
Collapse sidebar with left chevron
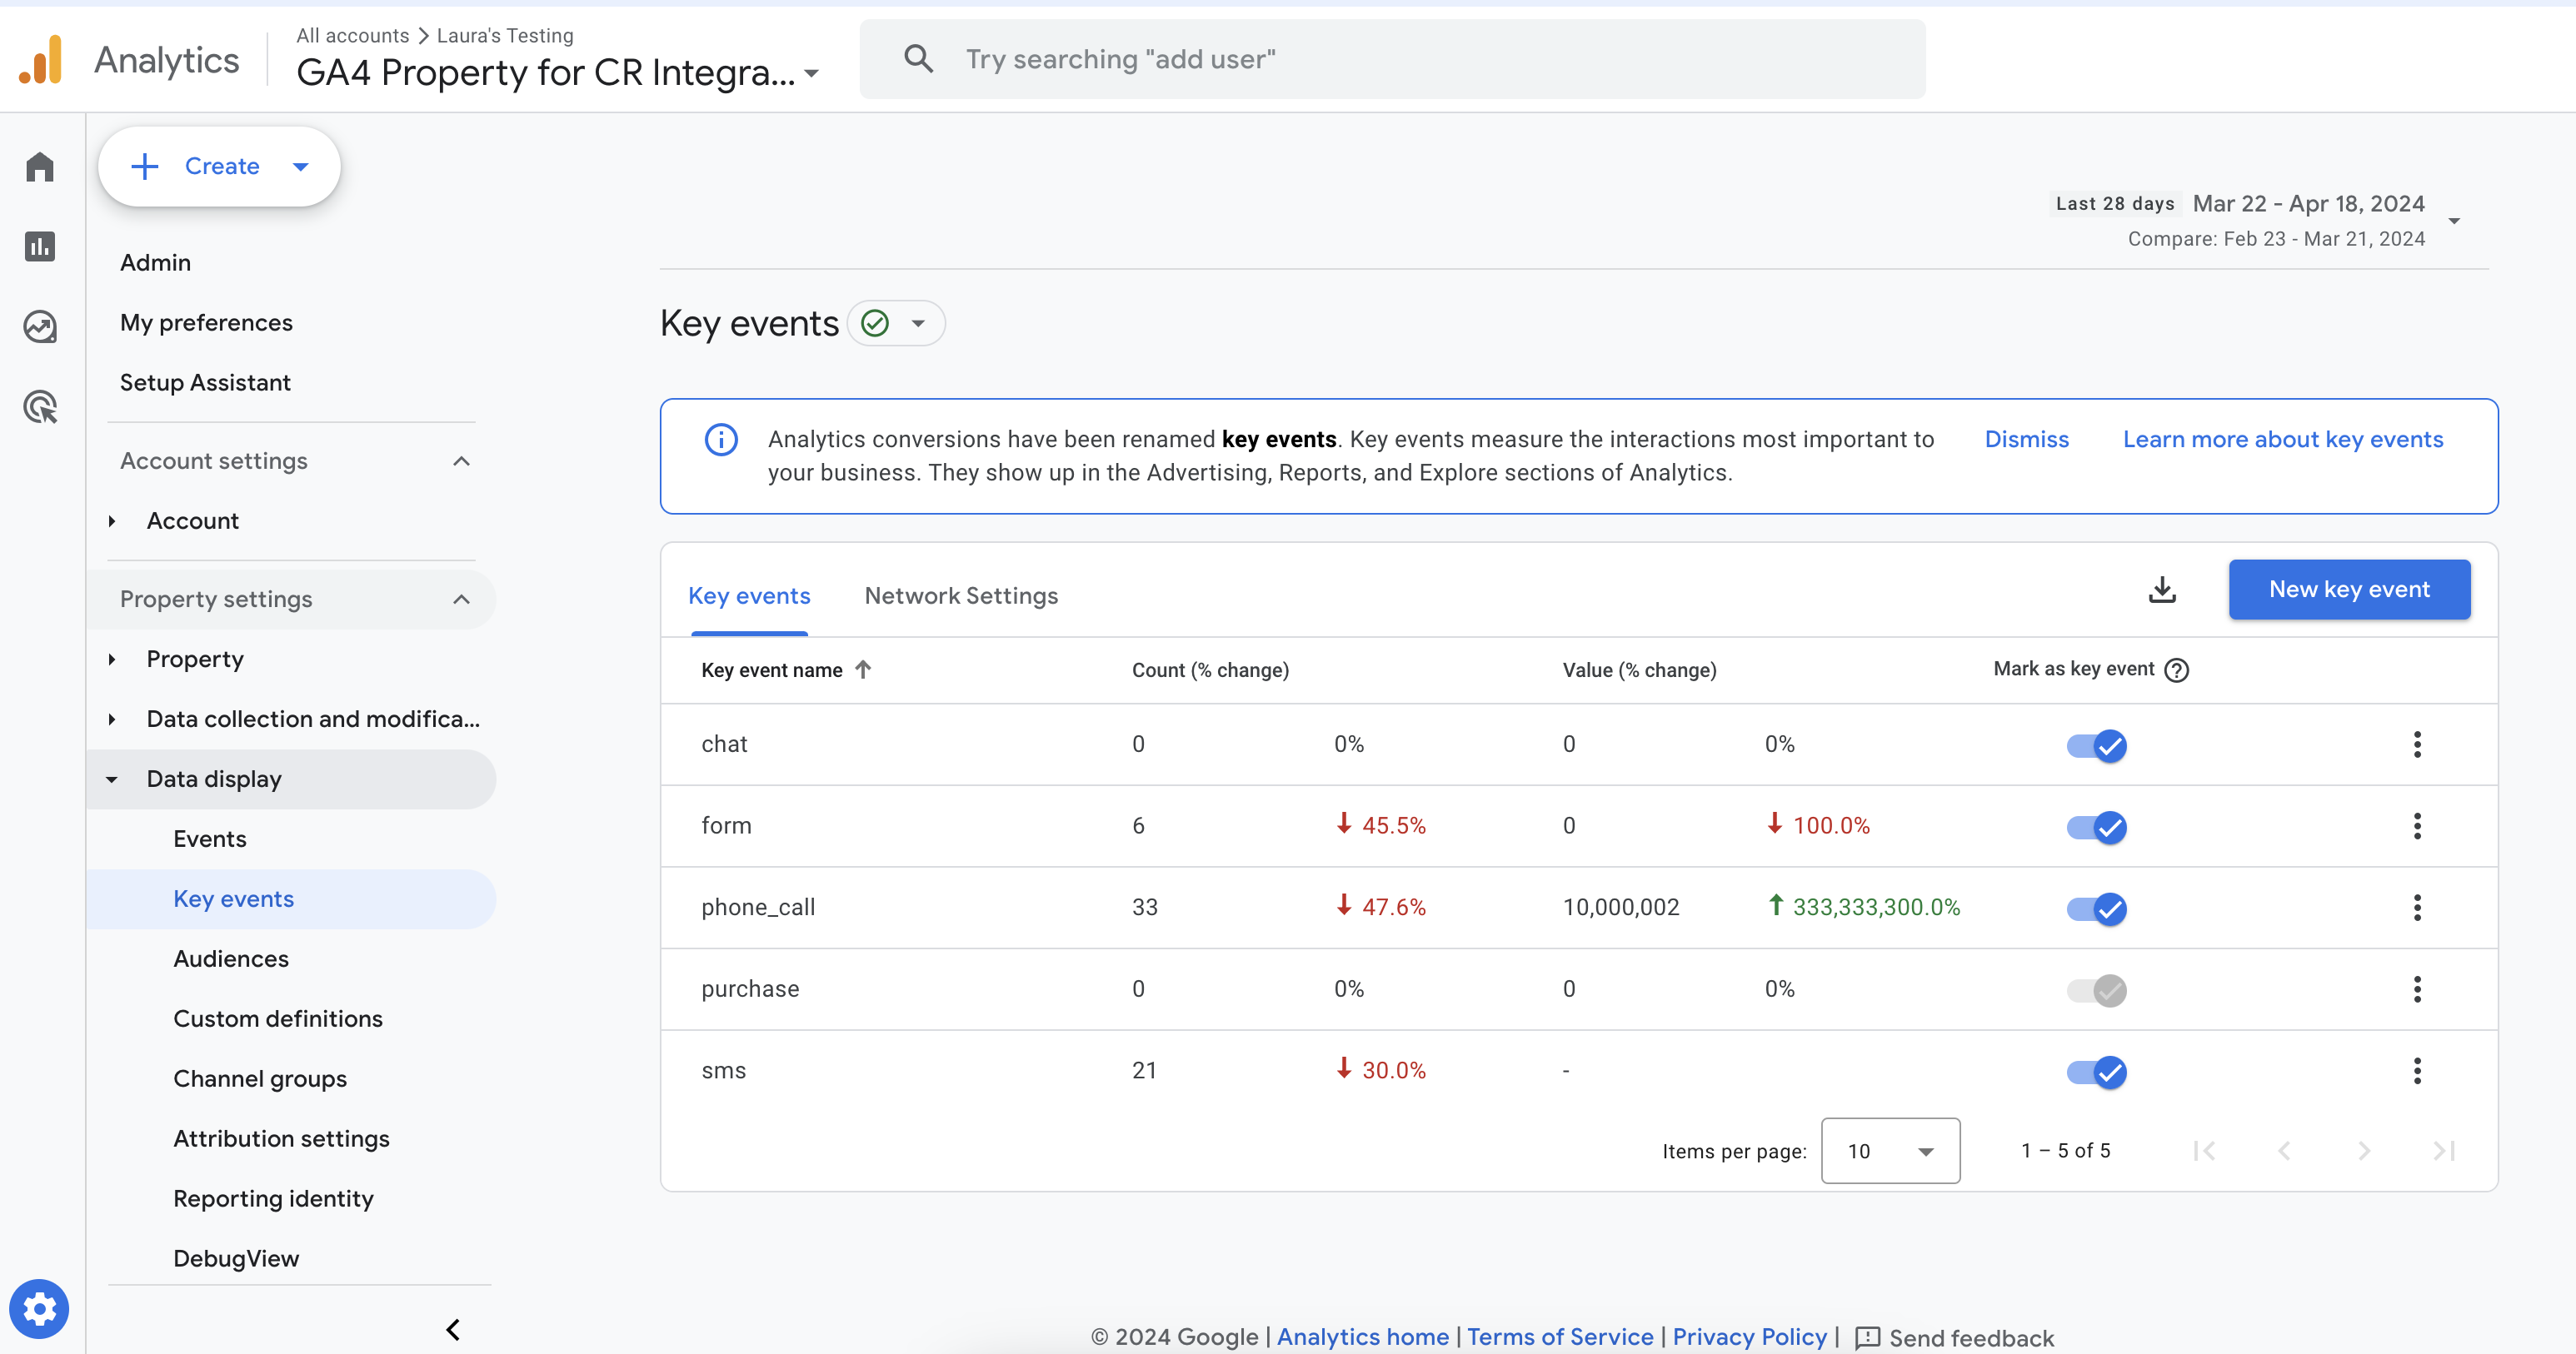coord(453,1329)
